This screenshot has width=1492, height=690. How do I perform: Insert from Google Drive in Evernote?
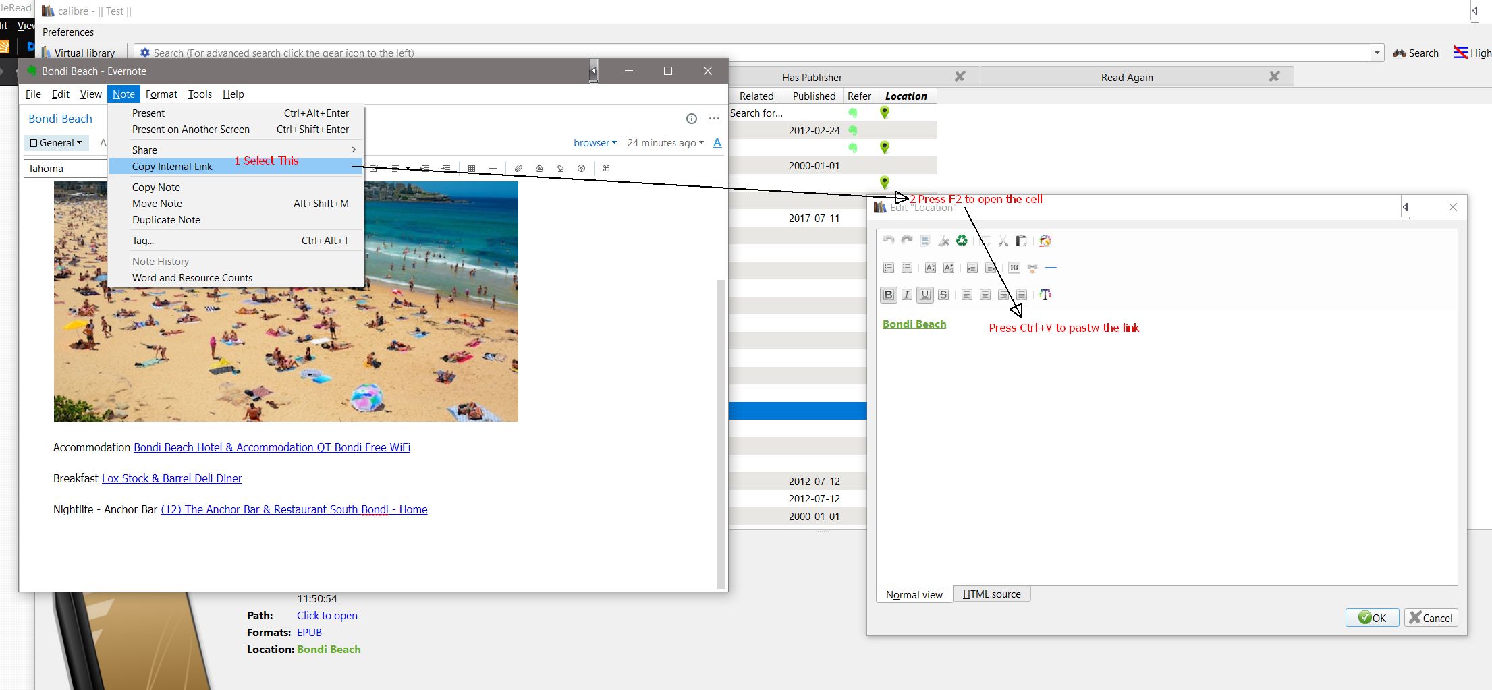539,169
